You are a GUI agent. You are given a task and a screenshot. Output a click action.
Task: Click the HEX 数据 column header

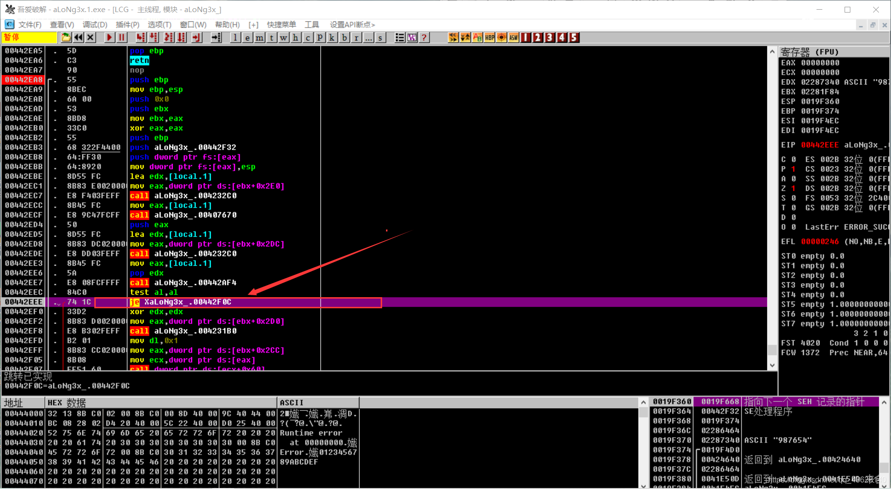pyautogui.click(x=161, y=403)
